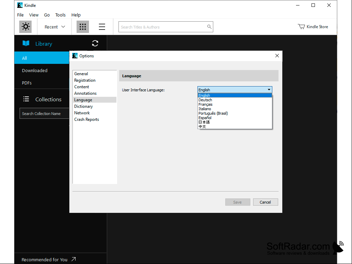Select Network in Options sidebar
Viewport: 352px width, 264px height.
point(94,113)
